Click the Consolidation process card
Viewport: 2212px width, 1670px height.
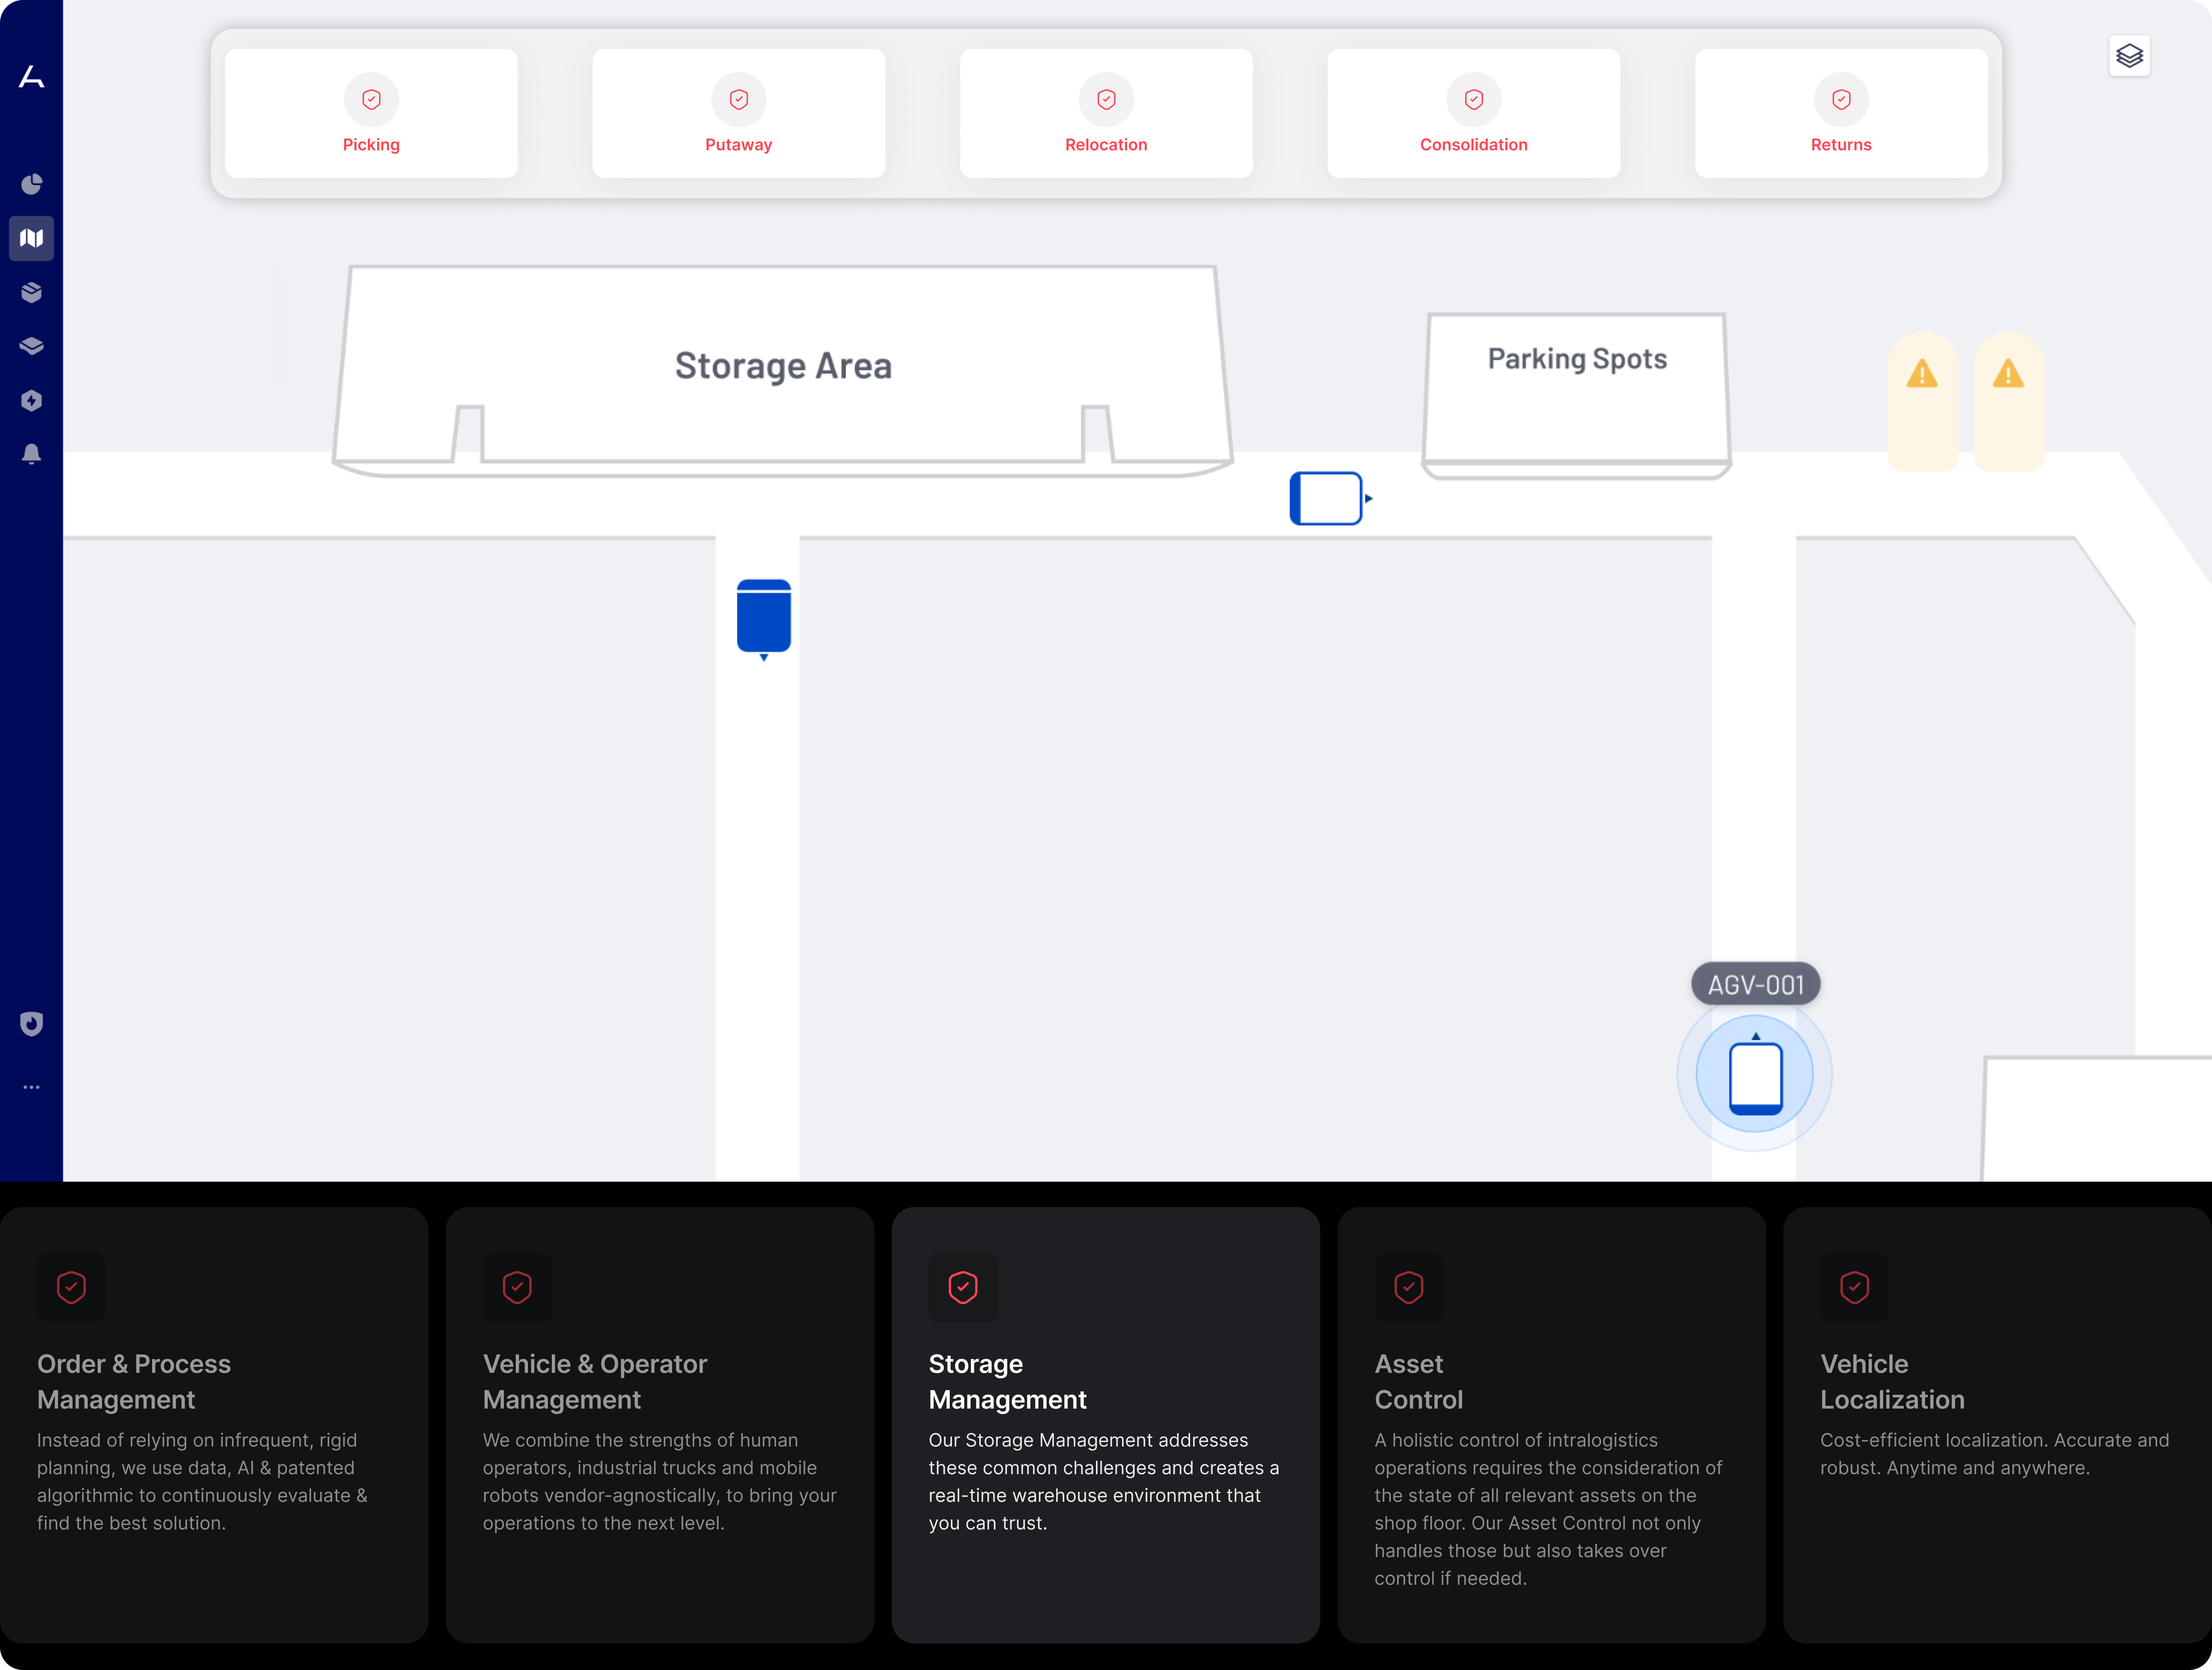1473,113
